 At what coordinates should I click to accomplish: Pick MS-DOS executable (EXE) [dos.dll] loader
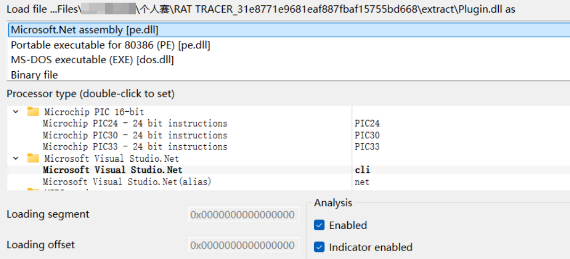click(x=92, y=60)
